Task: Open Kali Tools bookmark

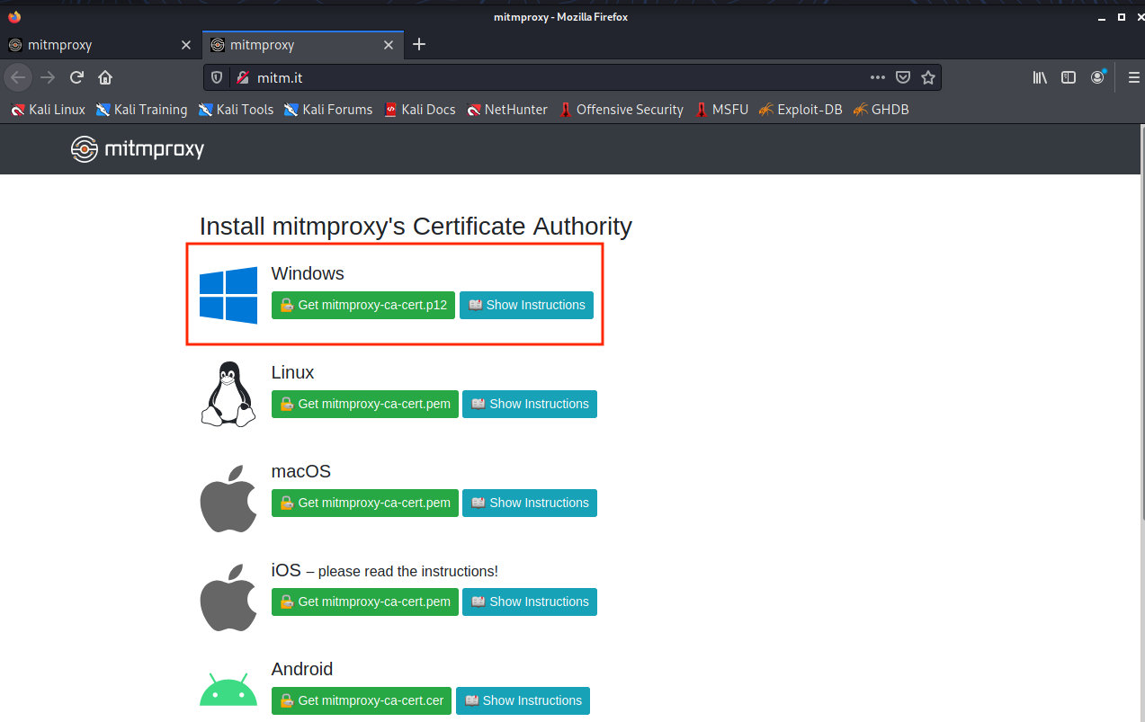Action: point(236,110)
